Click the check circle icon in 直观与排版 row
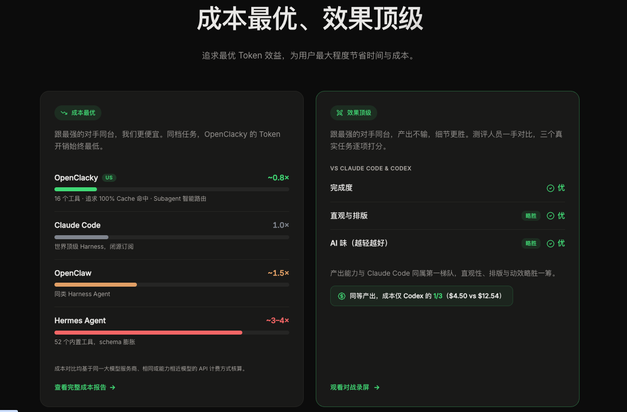Viewport: 627px width, 412px height. coord(551,216)
